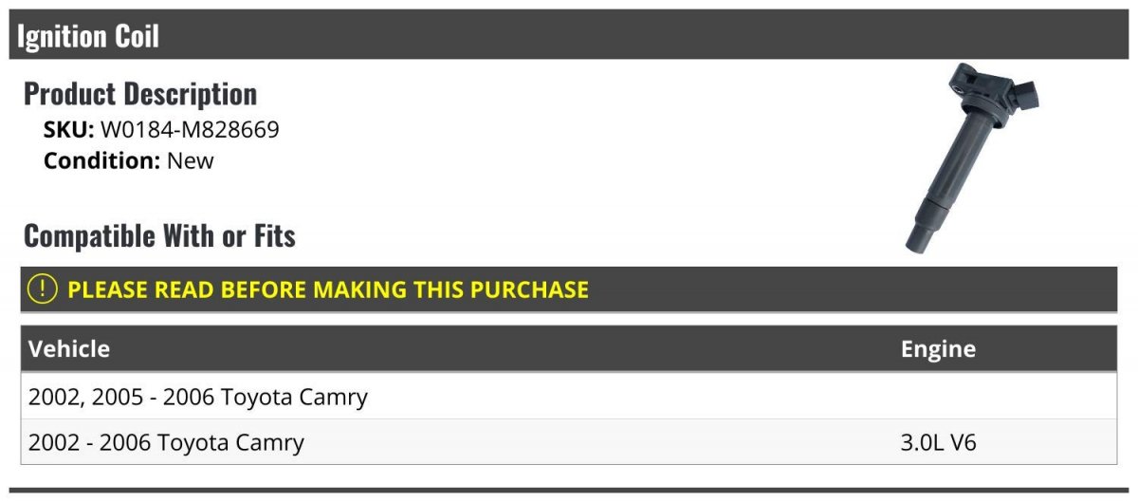Click the empty Engine cell in first row
This screenshot has height=502, width=1138.
click(x=1005, y=396)
